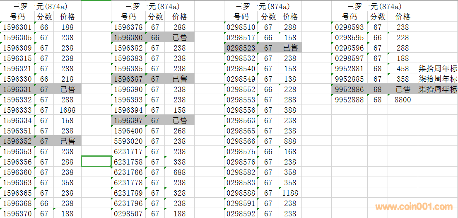
Task: Select the number cell 5593020
Action: point(128,141)
